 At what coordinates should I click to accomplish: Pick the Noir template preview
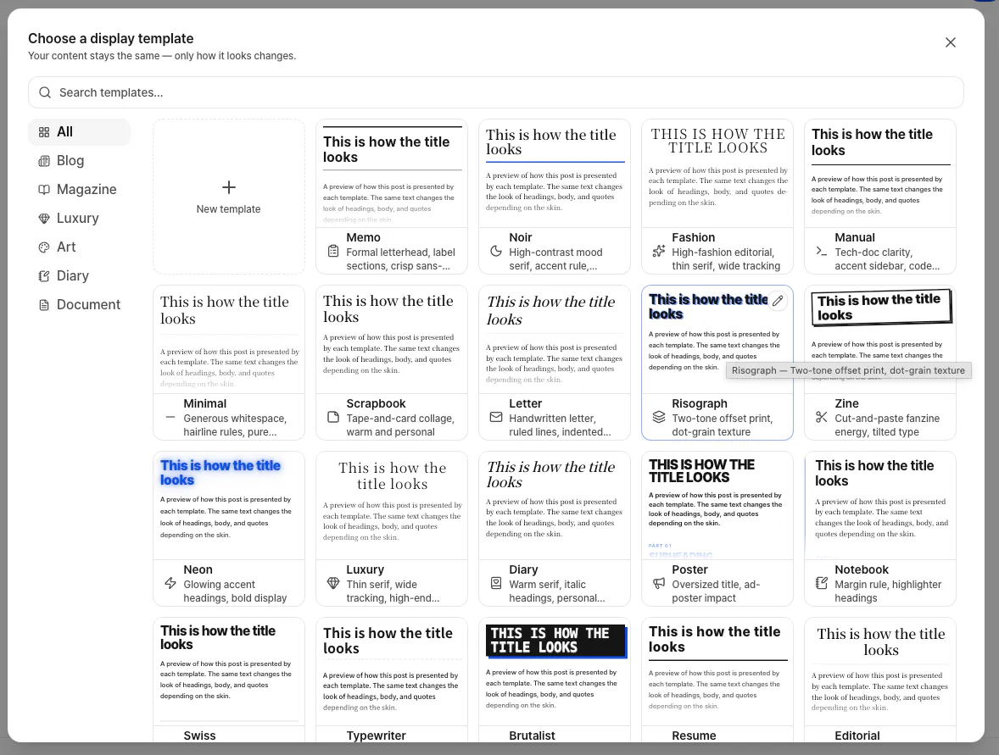pos(555,174)
